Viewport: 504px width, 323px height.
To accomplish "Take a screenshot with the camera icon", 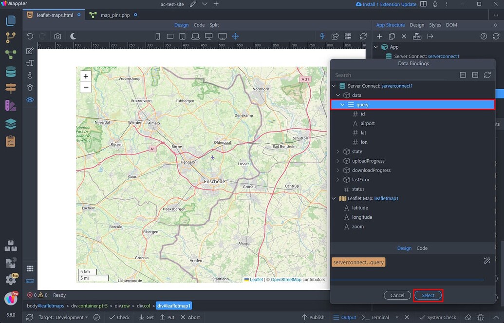I will coord(57,36).
